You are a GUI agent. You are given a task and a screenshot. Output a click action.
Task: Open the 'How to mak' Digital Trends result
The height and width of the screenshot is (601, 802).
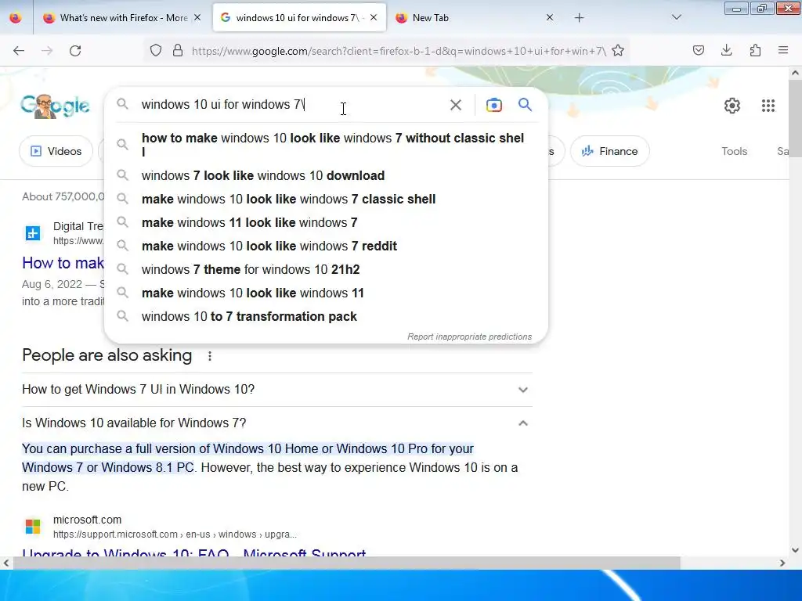pos(63,263)
